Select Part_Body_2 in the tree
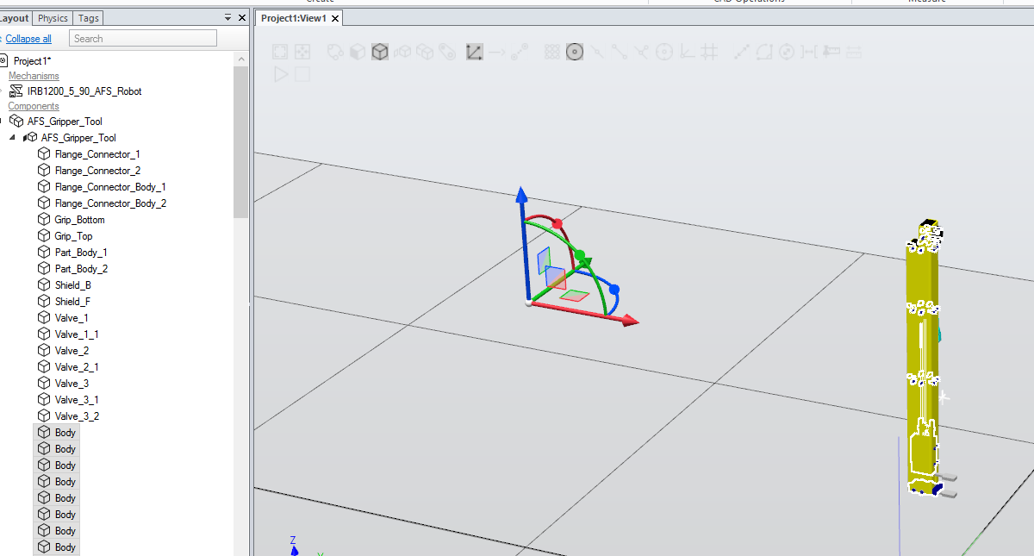This screenshot has height=556, width=1034. (x=81, y=269)
